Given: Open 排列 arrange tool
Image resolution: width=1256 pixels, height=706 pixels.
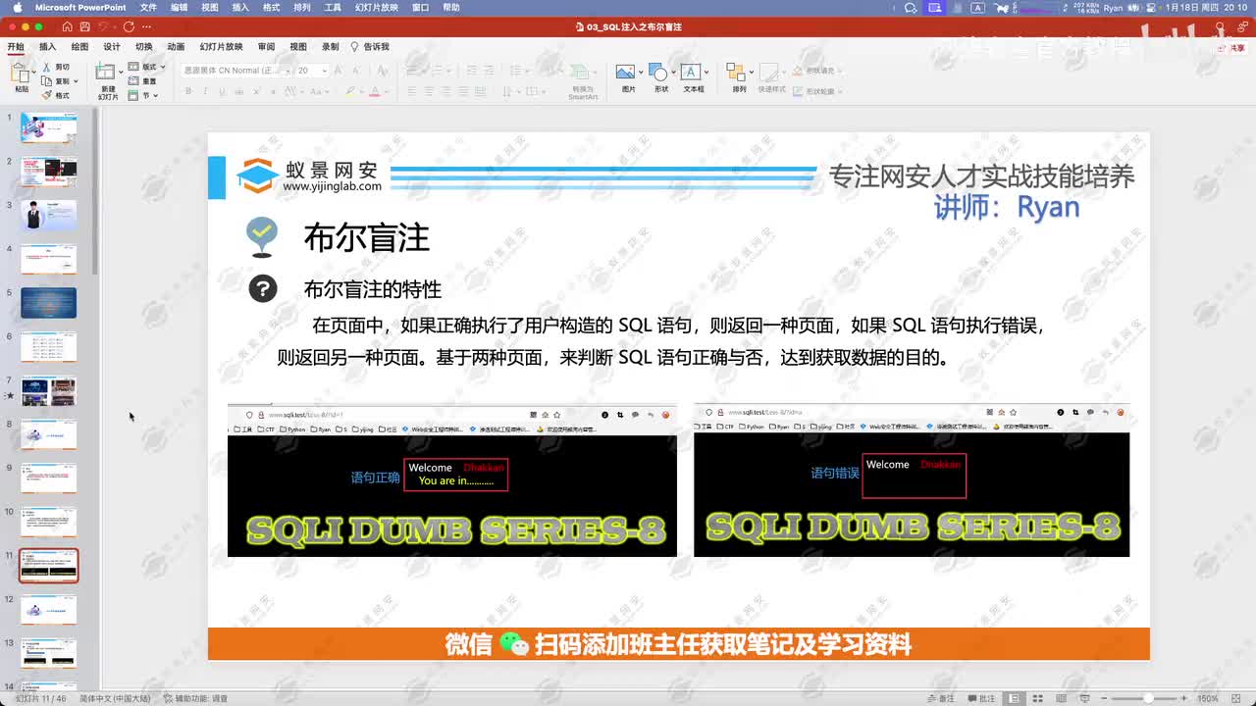Looking at the screenshot, I should coord(738,78).
